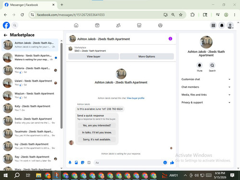
Task: Reload the page in Chrome
Action: [x=22, y=15]
